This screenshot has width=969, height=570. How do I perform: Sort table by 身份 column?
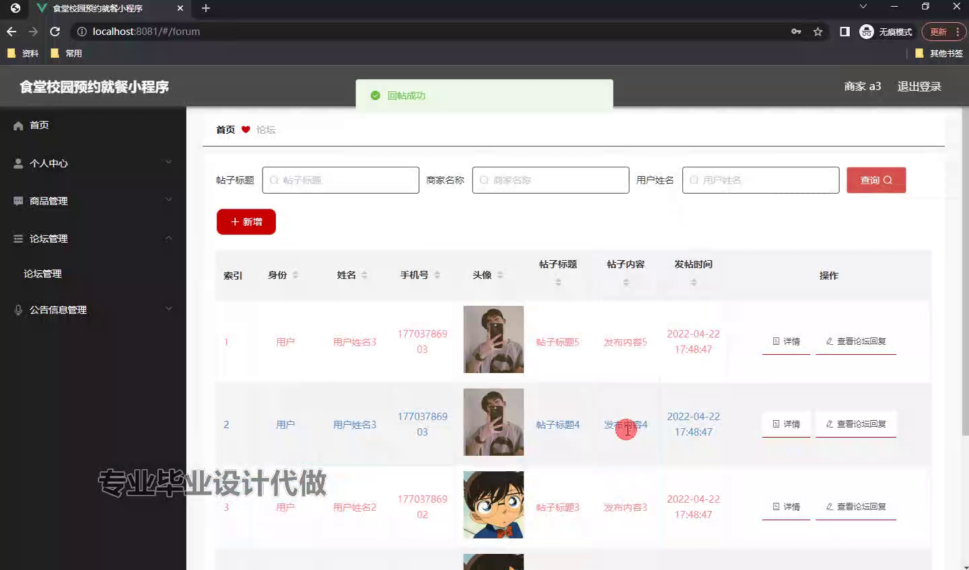(295, 275)
